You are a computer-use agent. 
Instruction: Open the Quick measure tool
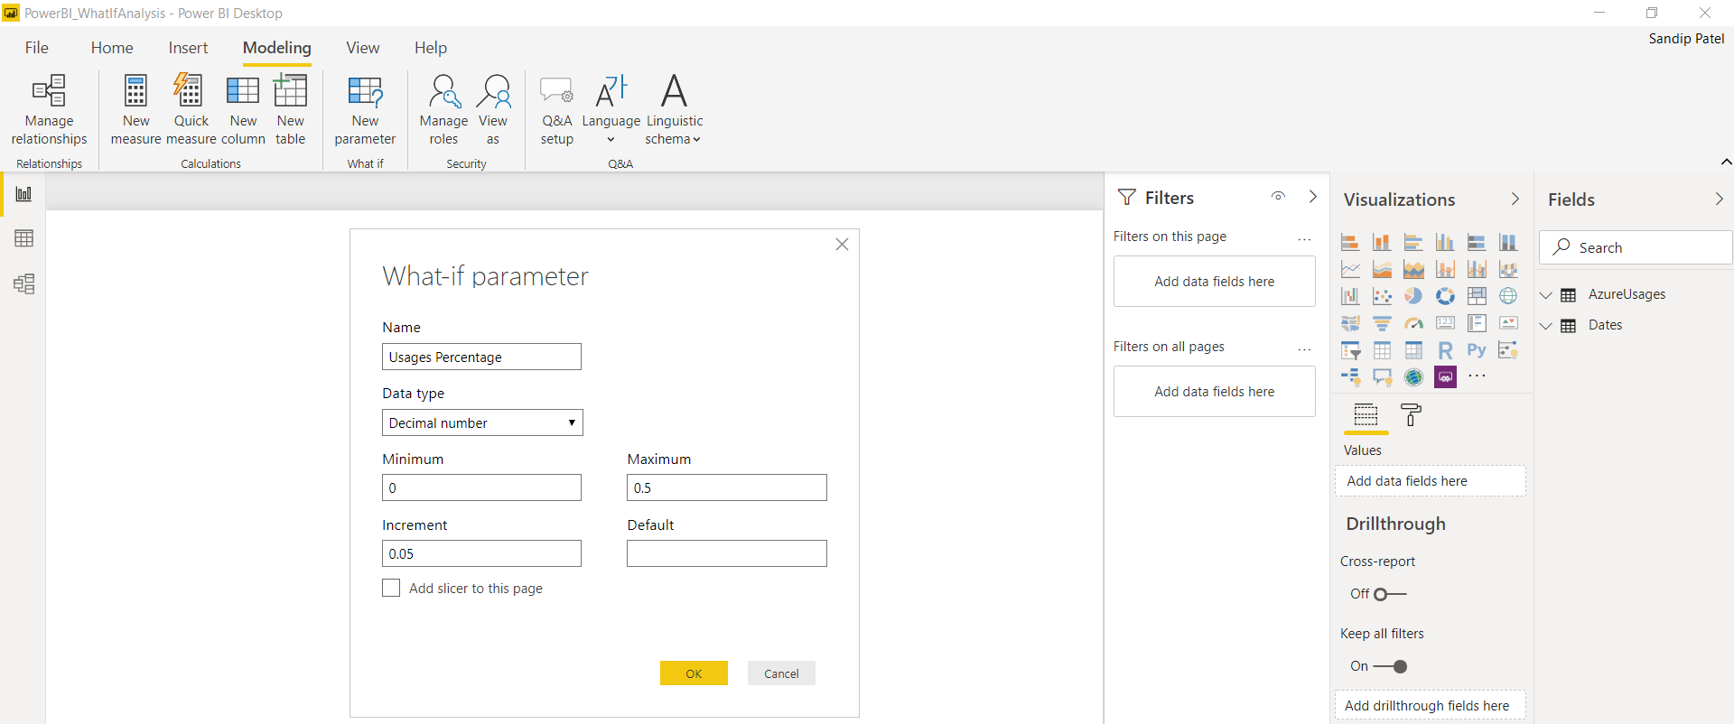[191, 110]
